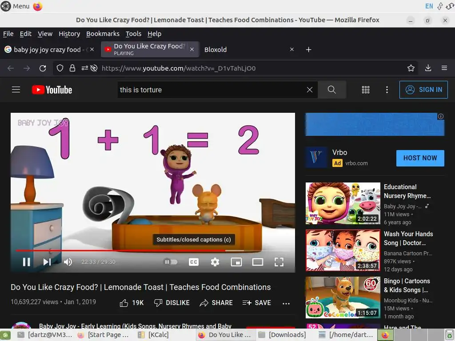
Task: Open the Bookmarks menu
Action: point(103,34)
